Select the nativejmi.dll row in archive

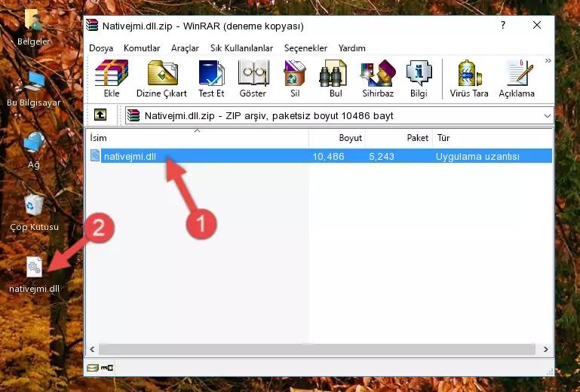point(321,156)
